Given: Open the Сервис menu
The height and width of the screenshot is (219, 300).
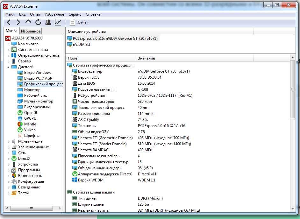Looking at the screenshot, I should 75,14.
